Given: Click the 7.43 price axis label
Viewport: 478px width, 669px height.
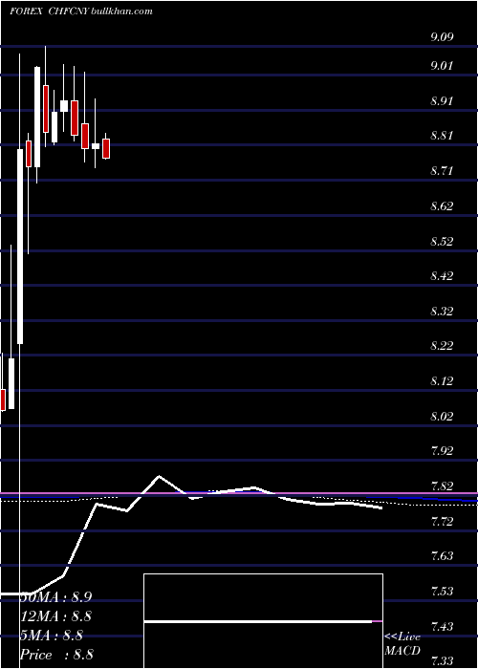Looking at the screenshot, I should click(442, 626).
